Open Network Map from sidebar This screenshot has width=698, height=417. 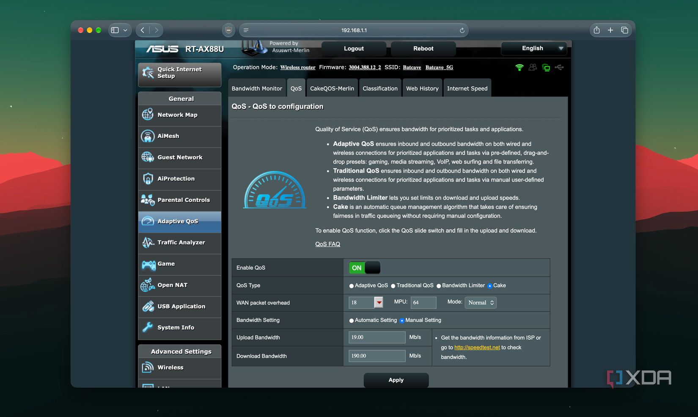179,115
